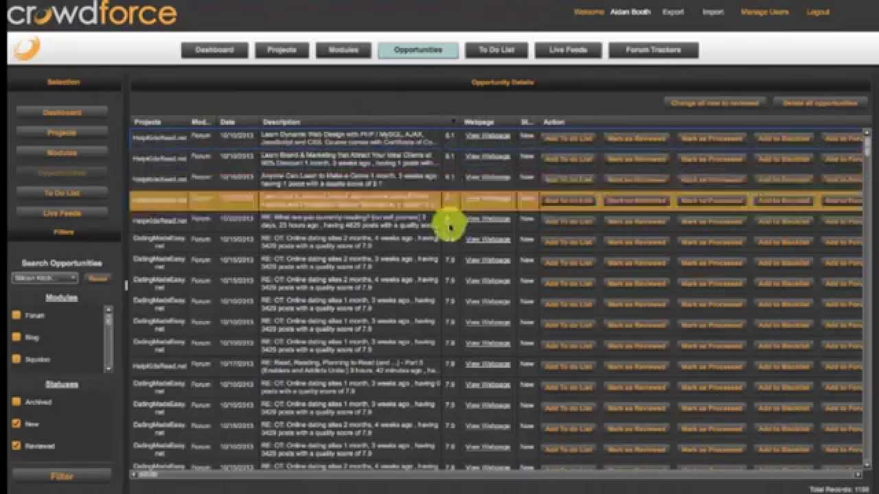879x494 pixels.
Task: Uncheck the New status checkbox
Action: pos(16,424)
